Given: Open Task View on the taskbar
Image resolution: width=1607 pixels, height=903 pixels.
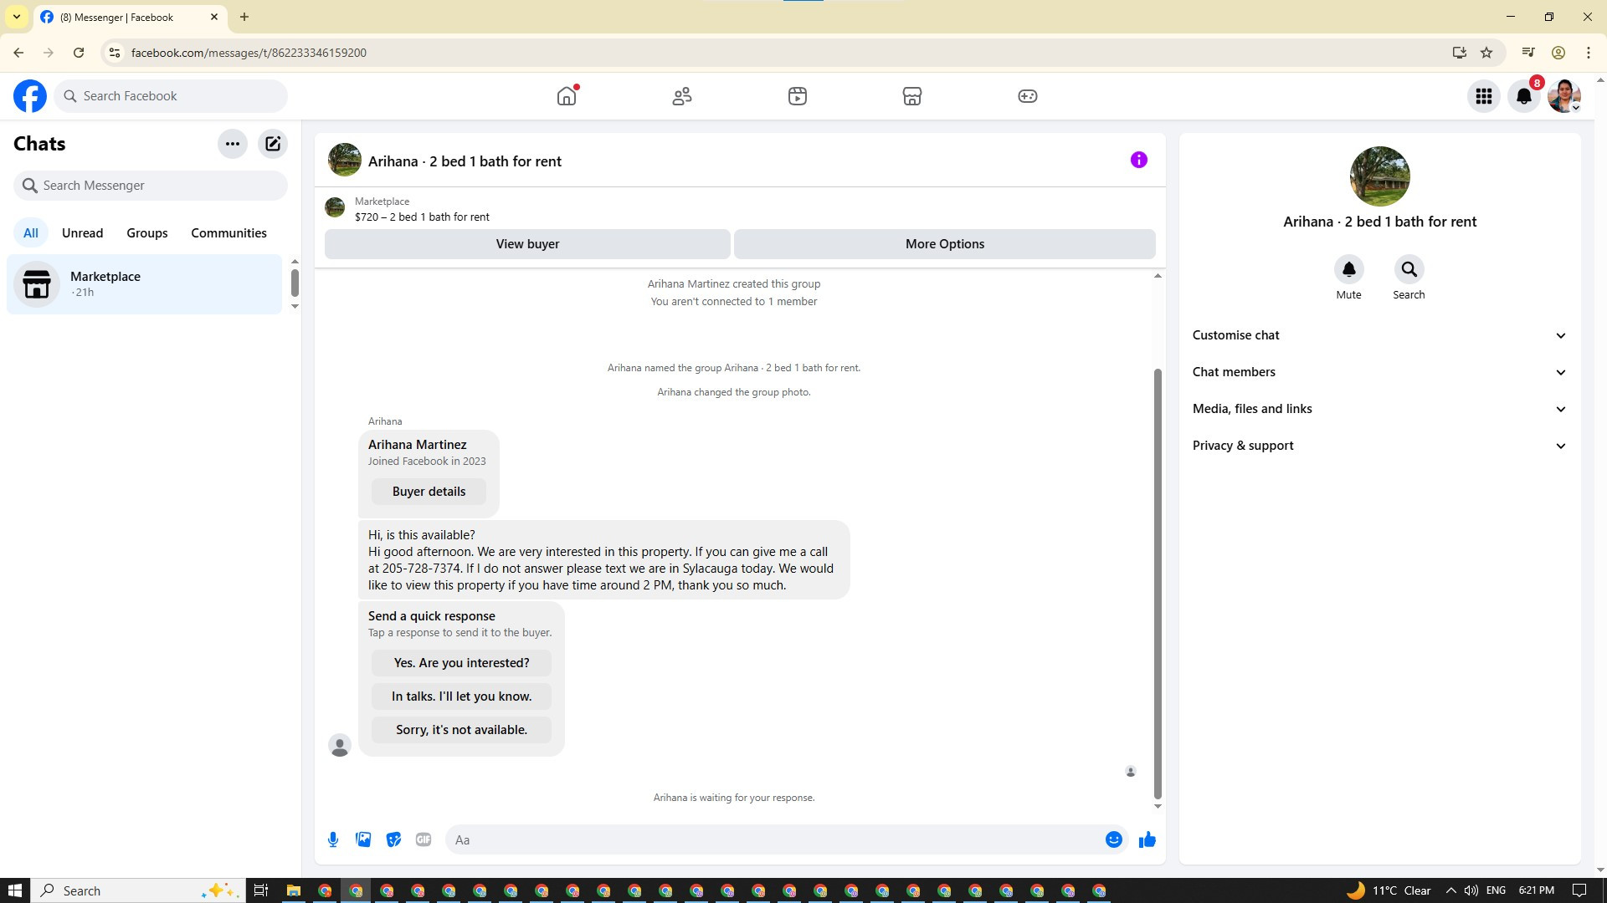Looking at the screenshot, I should [261, 890].
